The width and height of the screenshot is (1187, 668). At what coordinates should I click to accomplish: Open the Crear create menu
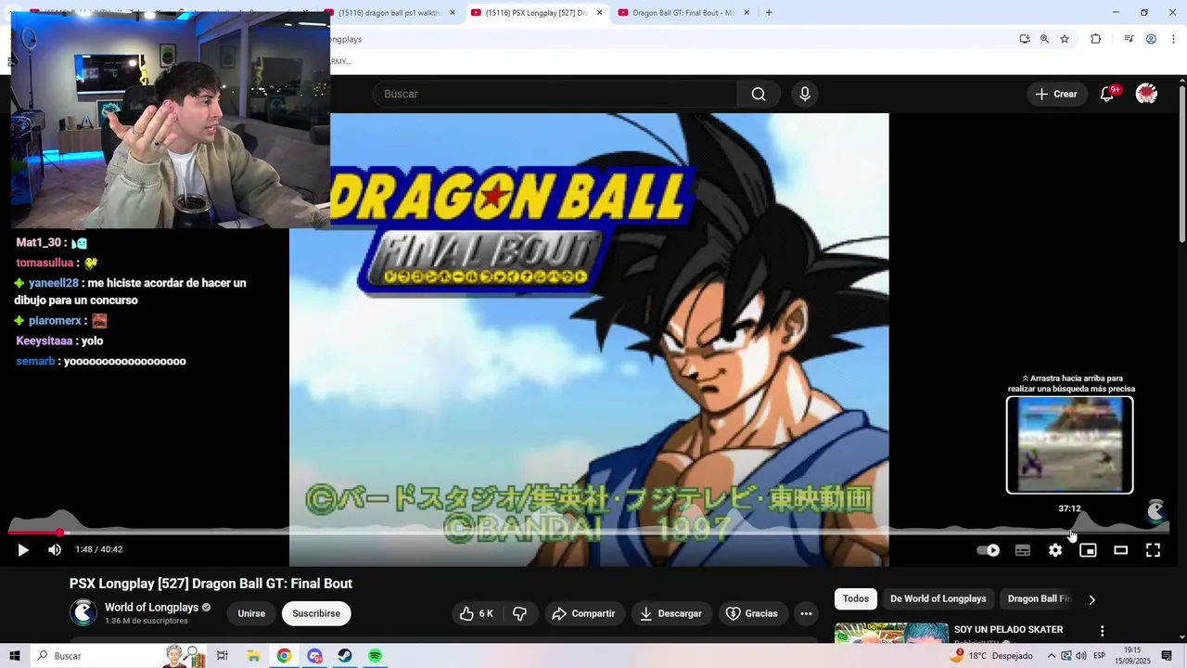[1056, 94]
